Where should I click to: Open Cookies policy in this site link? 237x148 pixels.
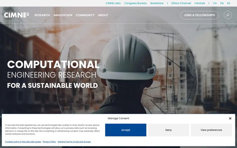point(23,142)
